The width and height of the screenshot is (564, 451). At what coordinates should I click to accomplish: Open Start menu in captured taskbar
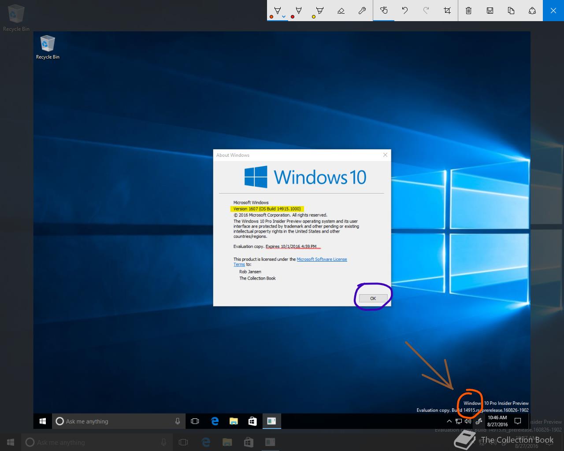(43, 421)
